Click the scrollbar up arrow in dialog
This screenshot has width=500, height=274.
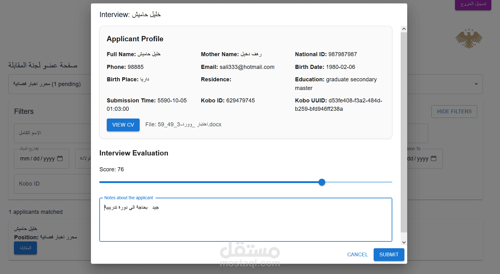pos(404,29)
